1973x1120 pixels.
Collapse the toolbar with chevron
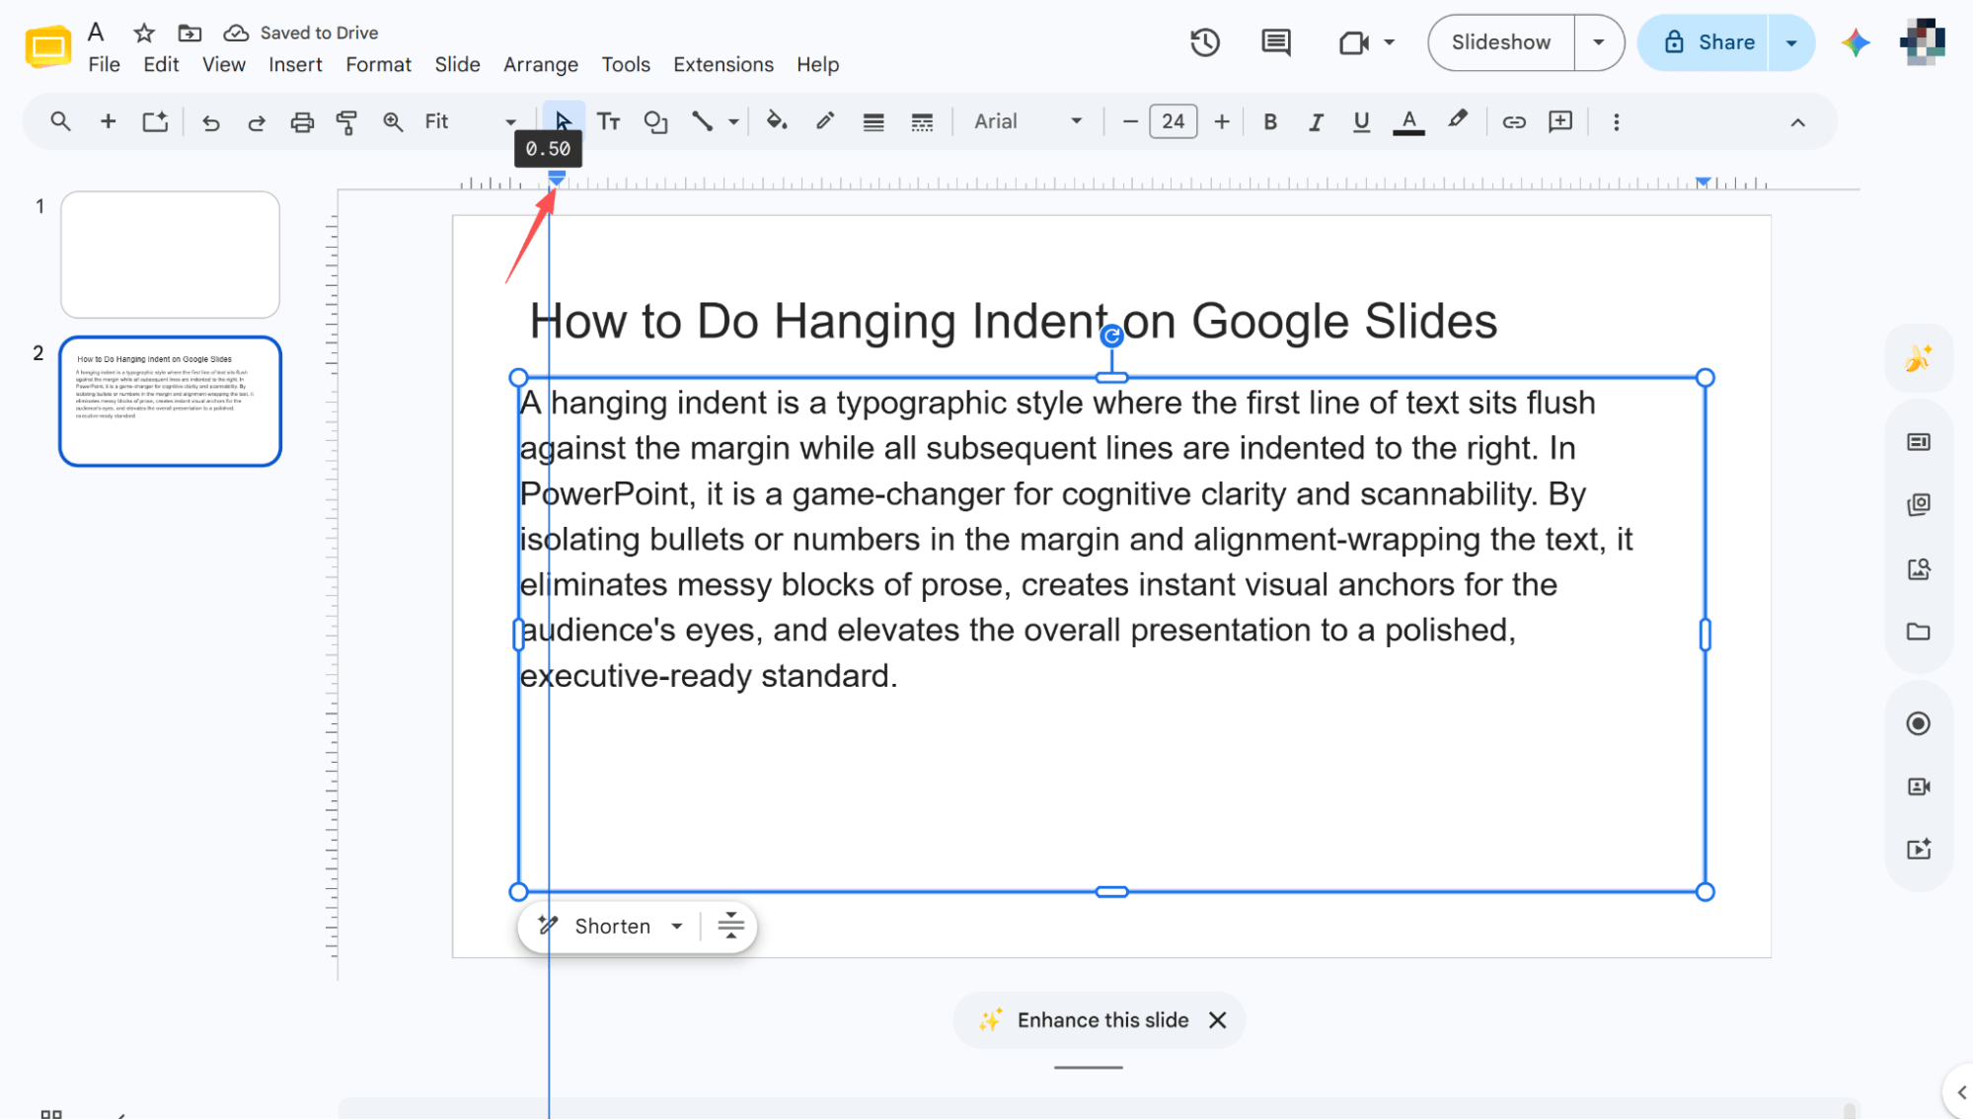1797,122
